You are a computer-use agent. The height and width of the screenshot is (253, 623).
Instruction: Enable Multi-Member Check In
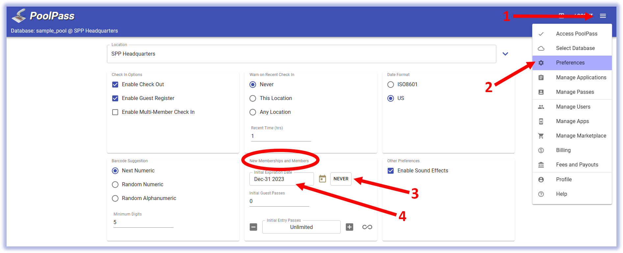[115, 112]
